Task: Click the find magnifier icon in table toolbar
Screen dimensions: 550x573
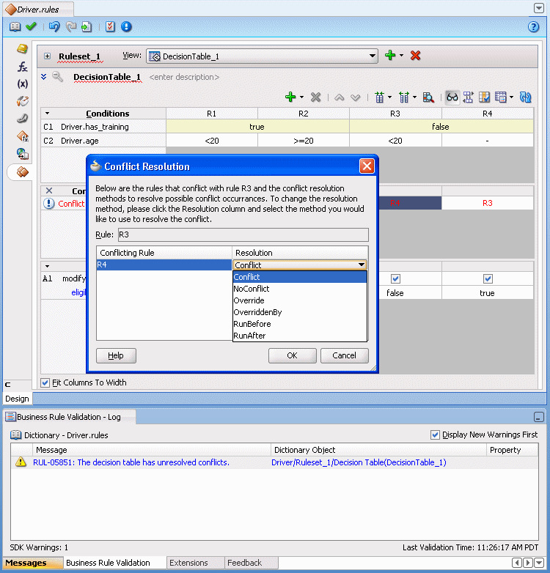Action: [x=428, y=97]
